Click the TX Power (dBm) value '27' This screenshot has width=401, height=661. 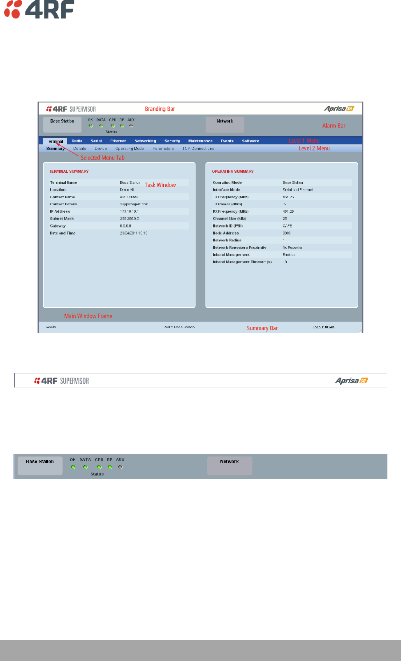(285, 204)
